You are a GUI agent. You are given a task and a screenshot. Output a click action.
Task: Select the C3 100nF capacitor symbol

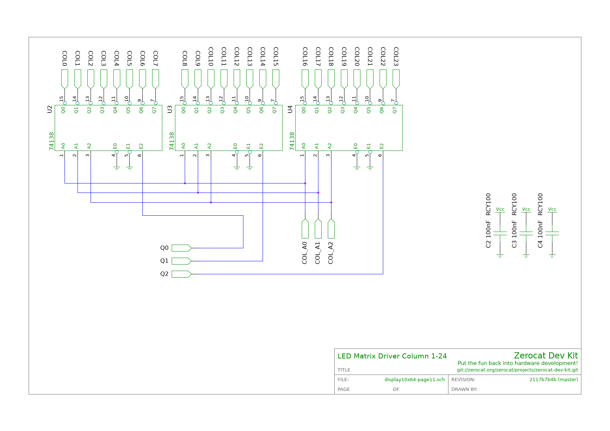(526, 233)
